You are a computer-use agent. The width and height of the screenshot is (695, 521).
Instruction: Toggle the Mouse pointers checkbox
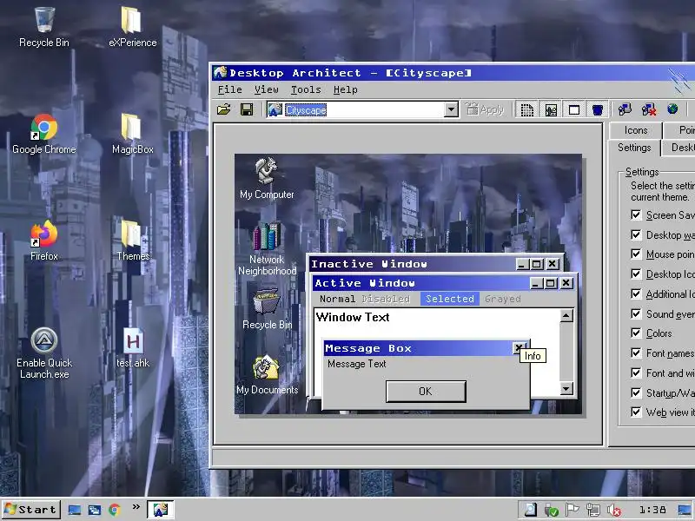click(x=636, y=254)
